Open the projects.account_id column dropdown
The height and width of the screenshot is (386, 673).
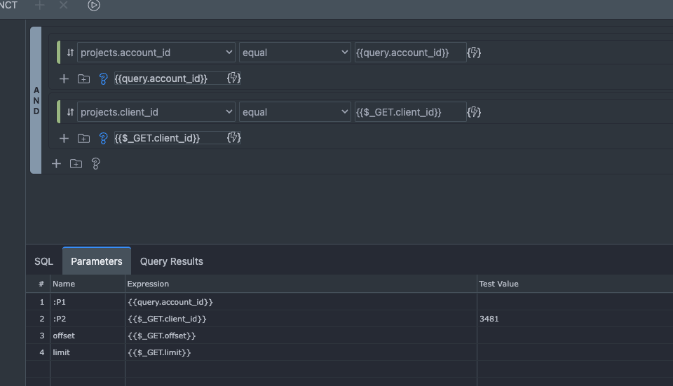tap(156, 53)
